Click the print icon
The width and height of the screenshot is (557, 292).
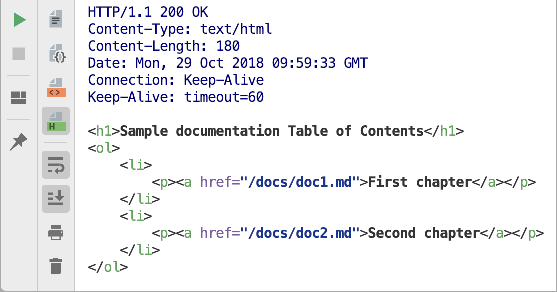56,233
